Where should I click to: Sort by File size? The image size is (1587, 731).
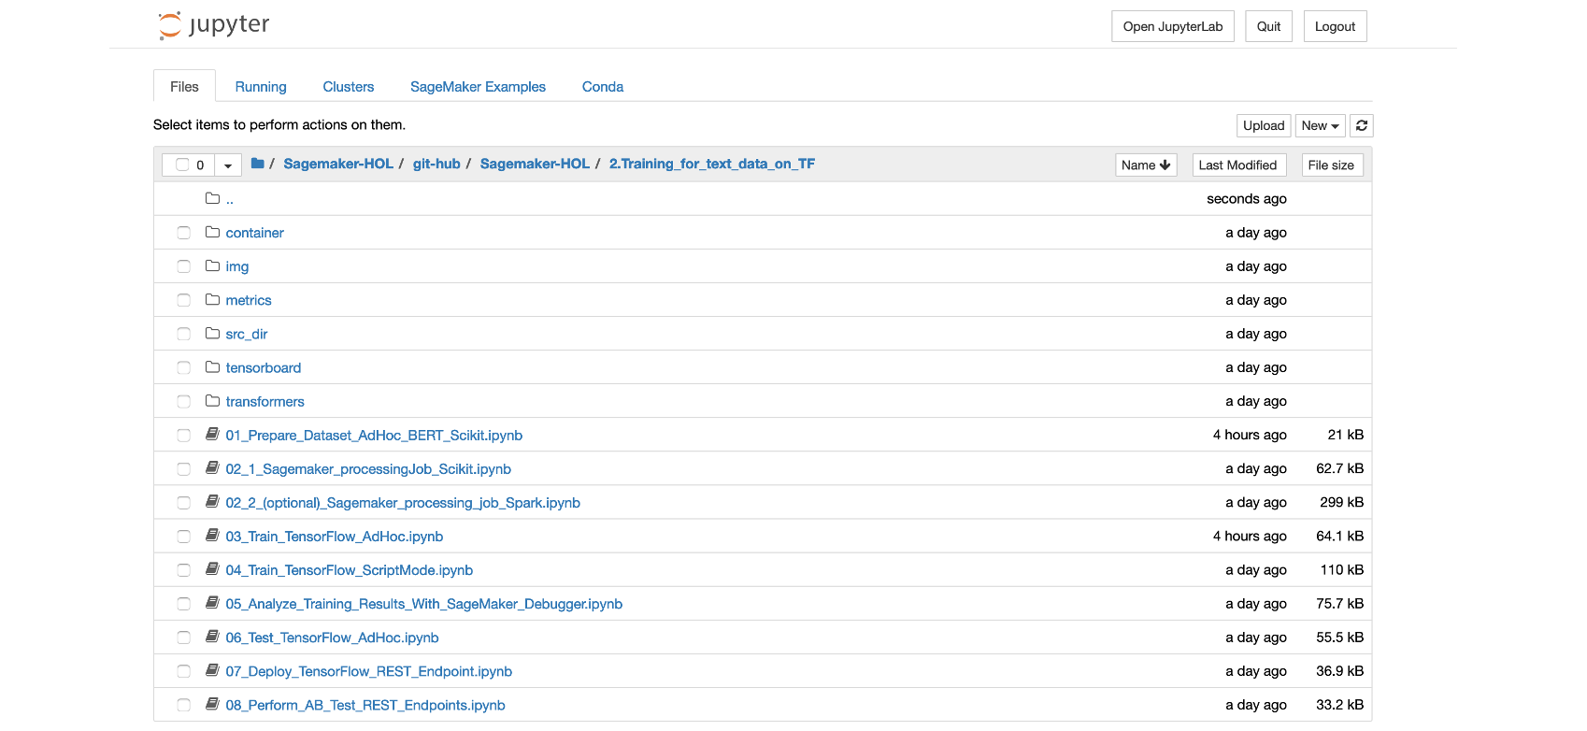tap(1331, 165)
